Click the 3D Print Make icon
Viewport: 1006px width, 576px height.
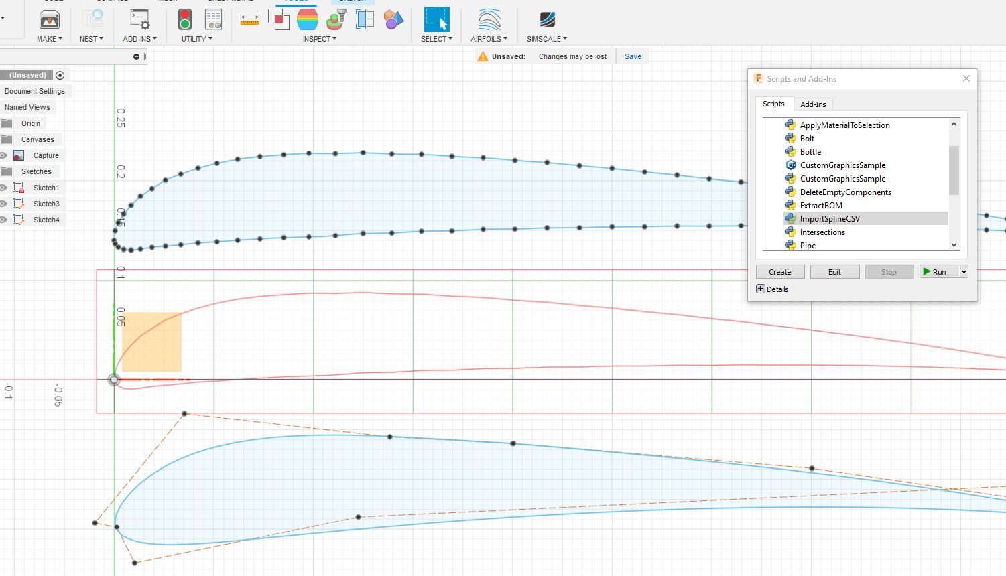(50, 20)
